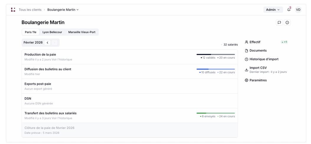
Task: Switch to Lyon Bellecour tab
Action: [52, 32]
